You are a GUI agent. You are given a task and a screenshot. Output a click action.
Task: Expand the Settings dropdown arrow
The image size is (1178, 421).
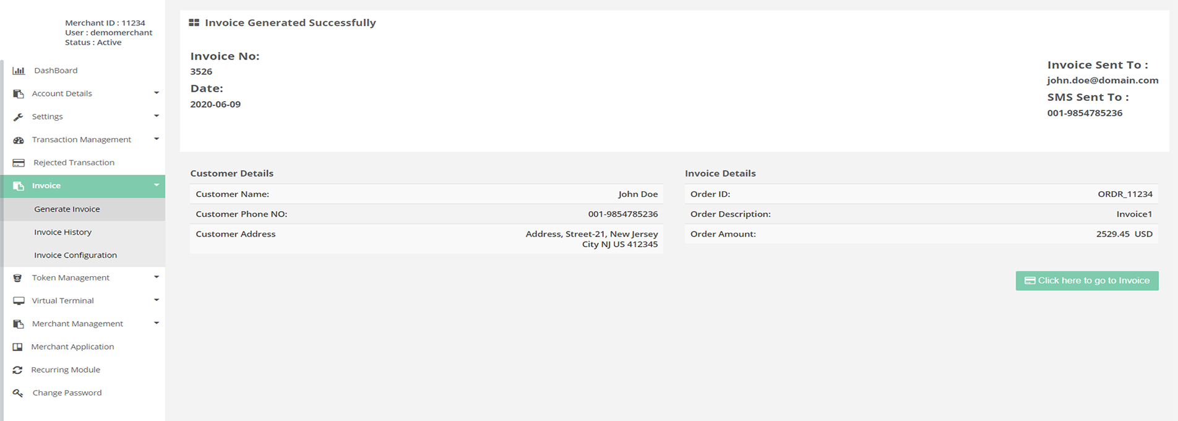click(x=157, y=116)
